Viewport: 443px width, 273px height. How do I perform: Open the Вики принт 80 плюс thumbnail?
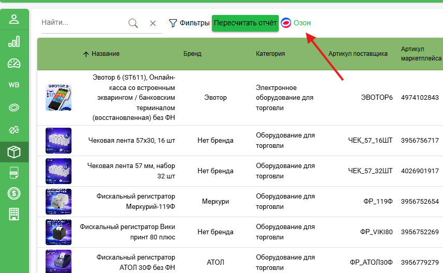pos(59,232)
